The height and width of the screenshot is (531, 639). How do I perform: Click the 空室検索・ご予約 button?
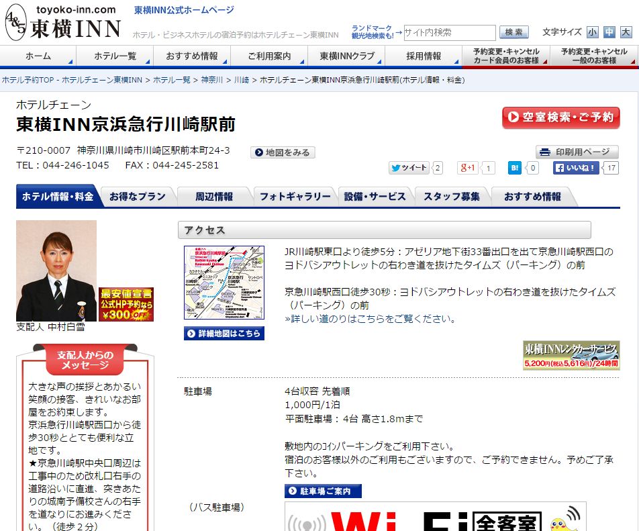[560, 117]
